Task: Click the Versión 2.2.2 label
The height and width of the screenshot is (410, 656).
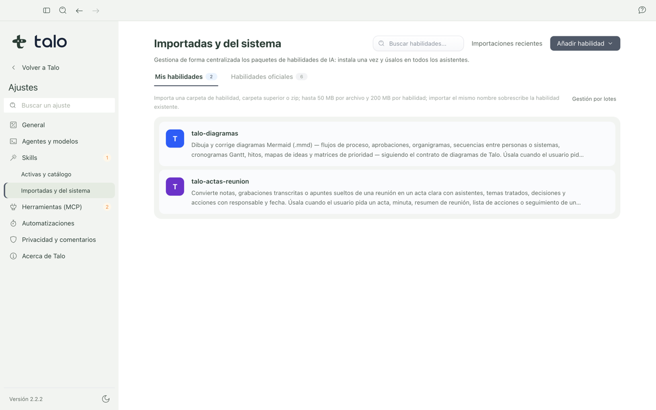Action: pos(26,399)
